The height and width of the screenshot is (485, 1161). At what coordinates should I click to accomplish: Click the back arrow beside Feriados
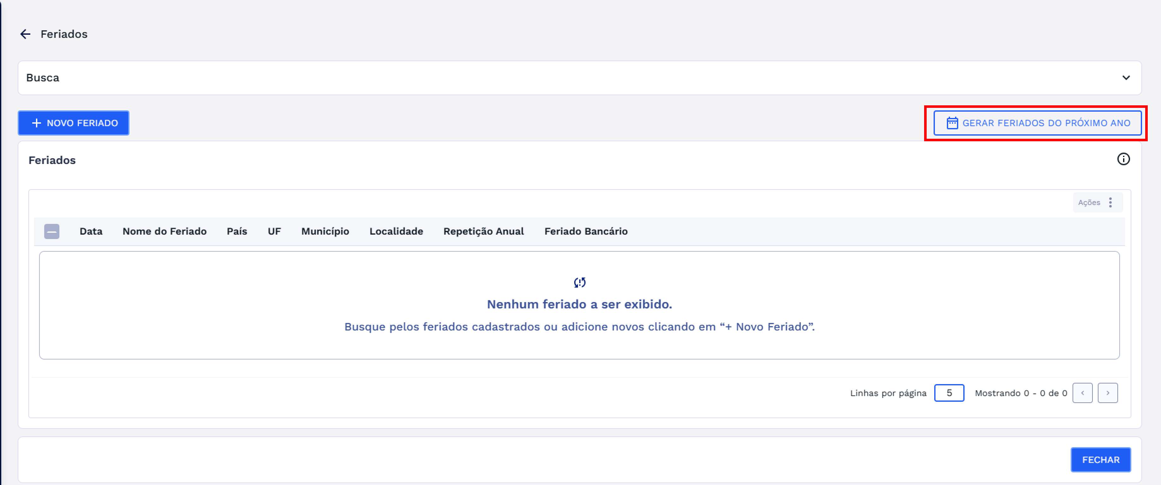(25, 34)
